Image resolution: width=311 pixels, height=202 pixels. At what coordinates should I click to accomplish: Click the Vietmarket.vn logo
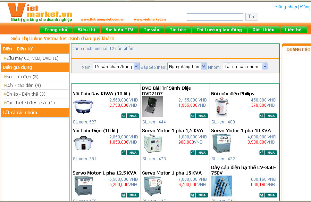pyautogui.click(x=40, y=12)
